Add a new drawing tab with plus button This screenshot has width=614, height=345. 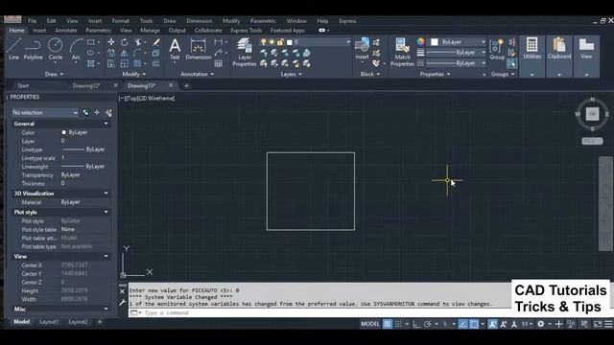(186, 85)
